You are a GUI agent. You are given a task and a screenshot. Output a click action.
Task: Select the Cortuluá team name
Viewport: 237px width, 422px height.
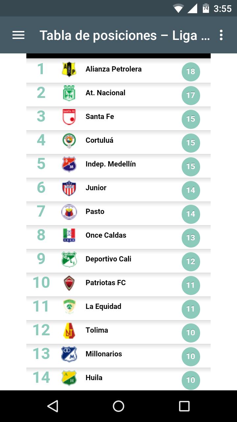pyautogui.click(x=99, y=140)
